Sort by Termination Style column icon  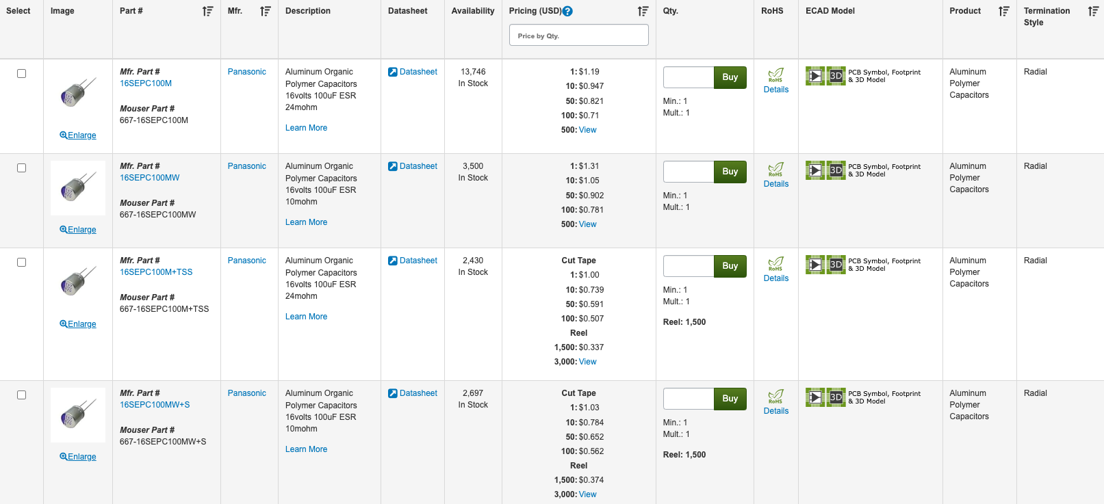point(1092,11)
